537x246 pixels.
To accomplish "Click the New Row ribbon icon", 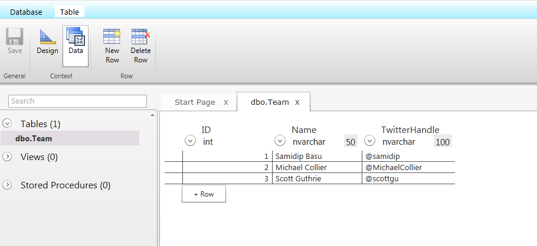I will 112,37.
